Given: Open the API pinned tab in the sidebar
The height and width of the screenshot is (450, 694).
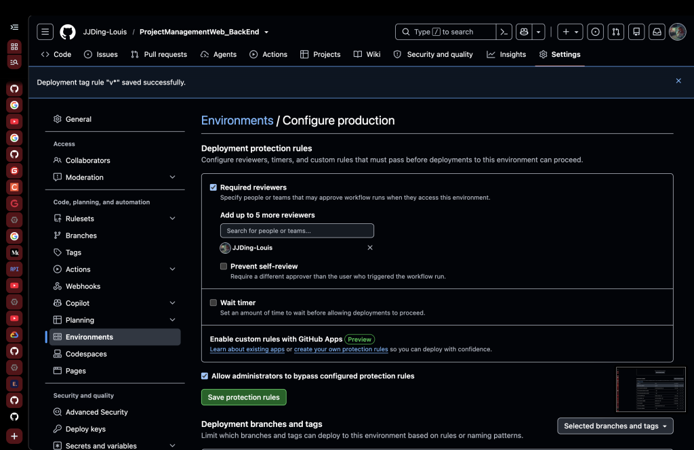Looking at the screenshot, I should (14, 269).
